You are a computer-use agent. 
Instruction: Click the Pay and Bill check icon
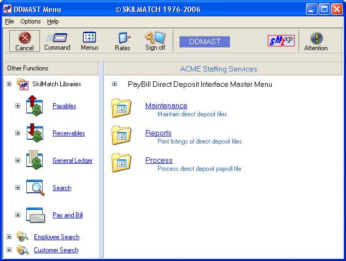(x=36, y=215)
